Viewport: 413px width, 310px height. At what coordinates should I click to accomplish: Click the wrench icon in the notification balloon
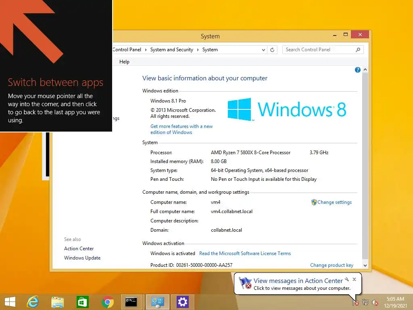347,279
